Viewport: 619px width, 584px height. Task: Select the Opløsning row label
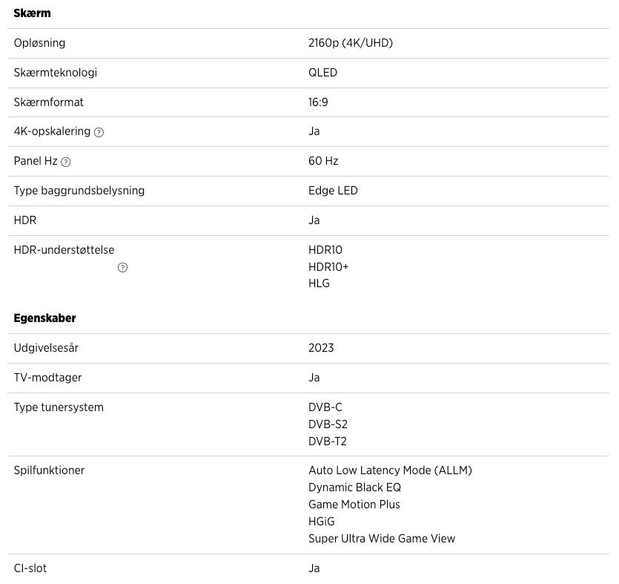point(39,43)
